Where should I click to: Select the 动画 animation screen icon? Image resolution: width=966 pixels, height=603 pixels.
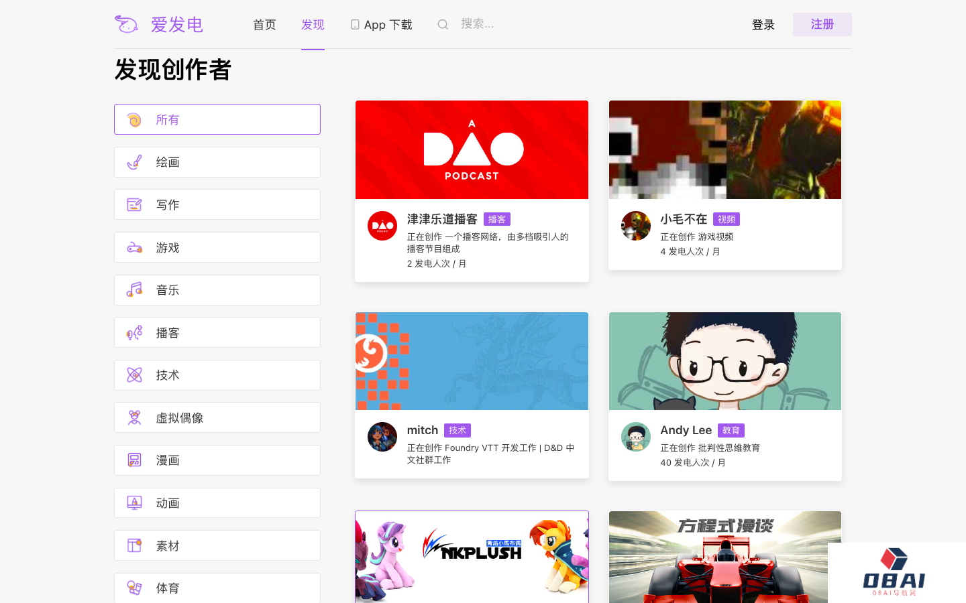point(134,503)
